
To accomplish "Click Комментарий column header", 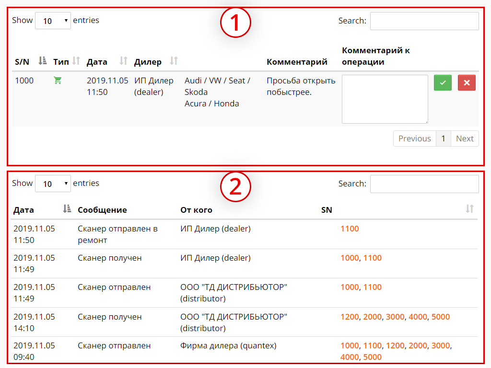I will [x=297, y=62].
